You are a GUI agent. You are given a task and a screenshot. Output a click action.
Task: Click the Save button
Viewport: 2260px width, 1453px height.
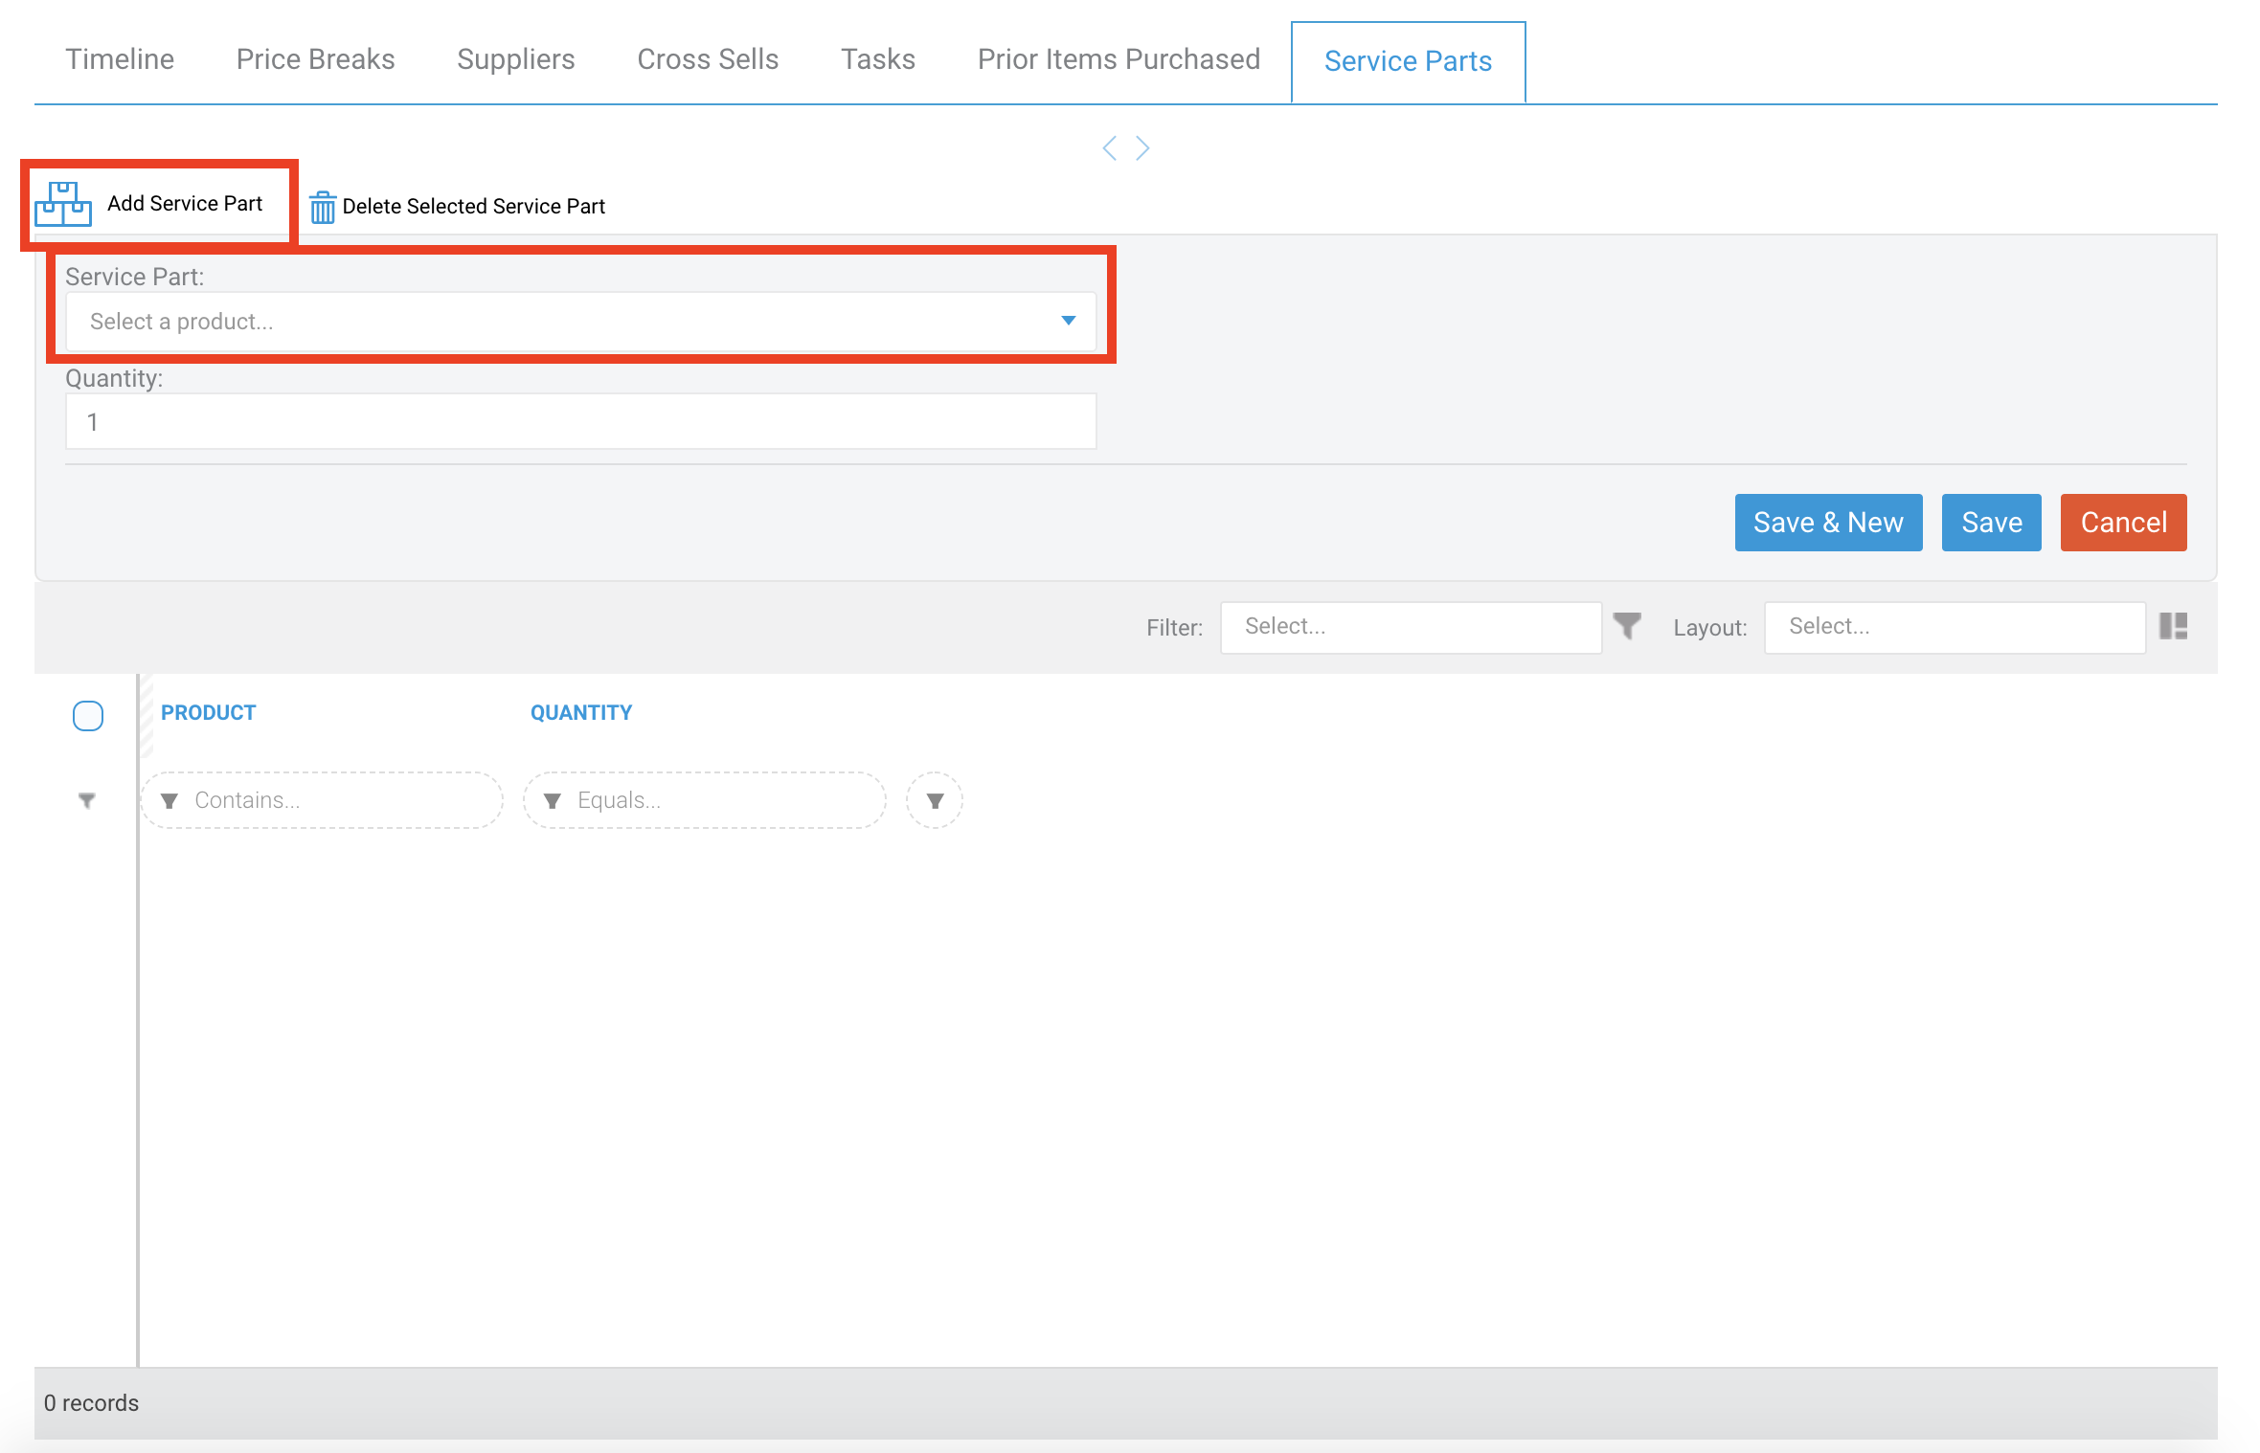pyautogui.click(x=1992, y=523)
